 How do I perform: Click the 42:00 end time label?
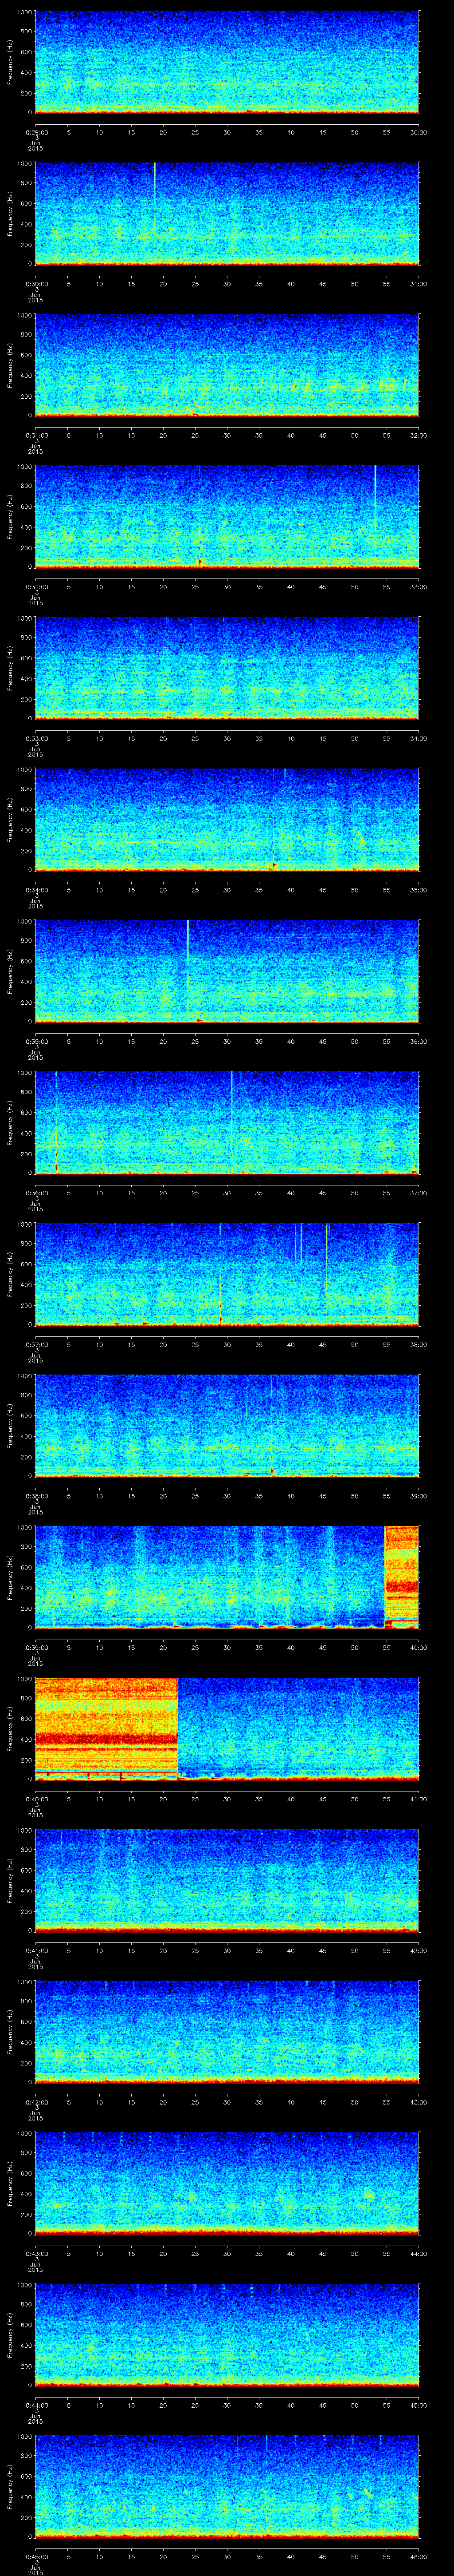point(419,1950)
